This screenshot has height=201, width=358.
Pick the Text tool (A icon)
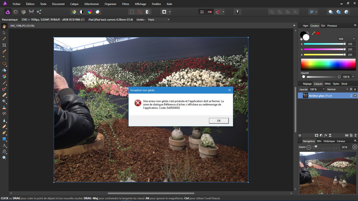(x=4, y=145)
